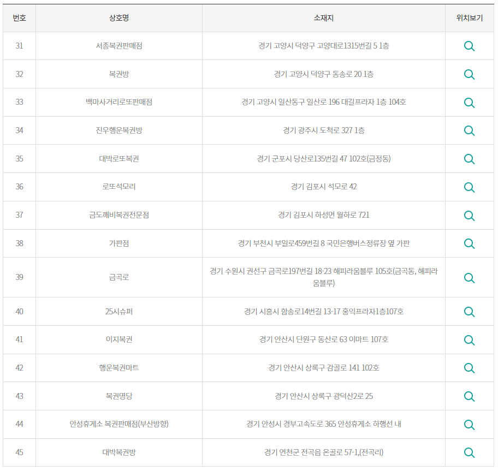Select store name 이지복권
This screenshot has height=471, width=498.
(x=119, y=339)
